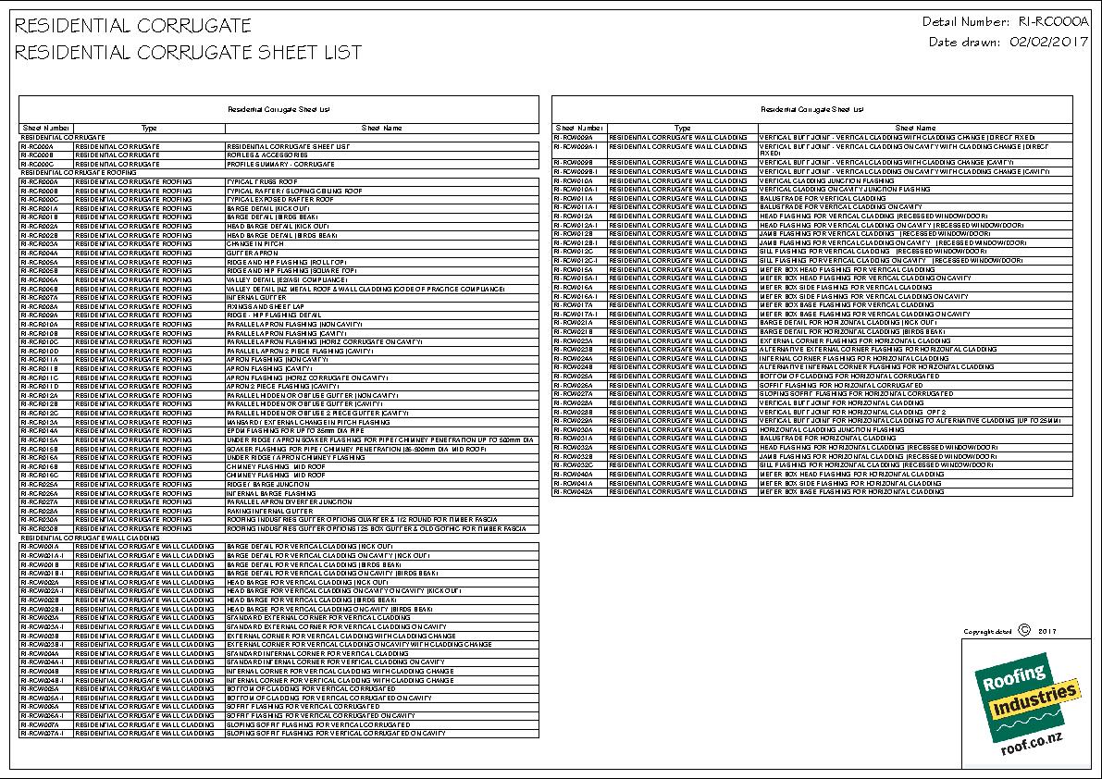Choose "TYPICAL EXPOSED RAFTER ROOF" sheet name
The image size is (1102, 779).
click(279, 200)
